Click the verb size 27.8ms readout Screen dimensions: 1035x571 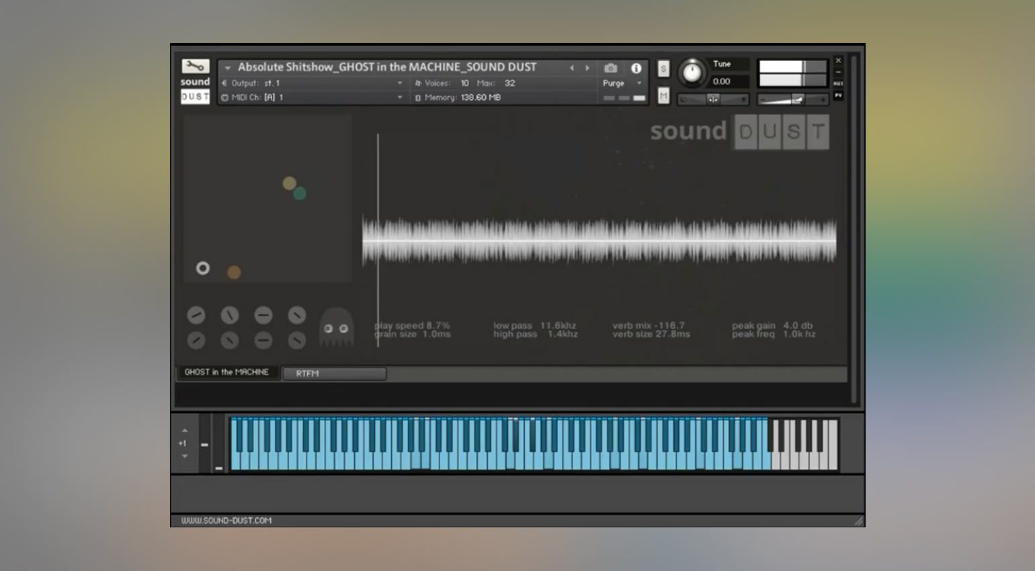651,334
